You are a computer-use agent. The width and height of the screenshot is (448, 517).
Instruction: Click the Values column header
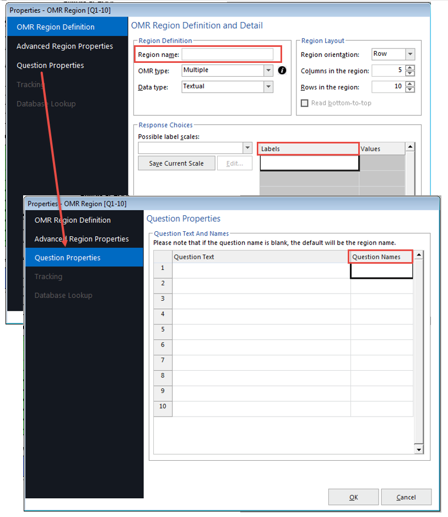pyautogui.click(x=382, y=149)
